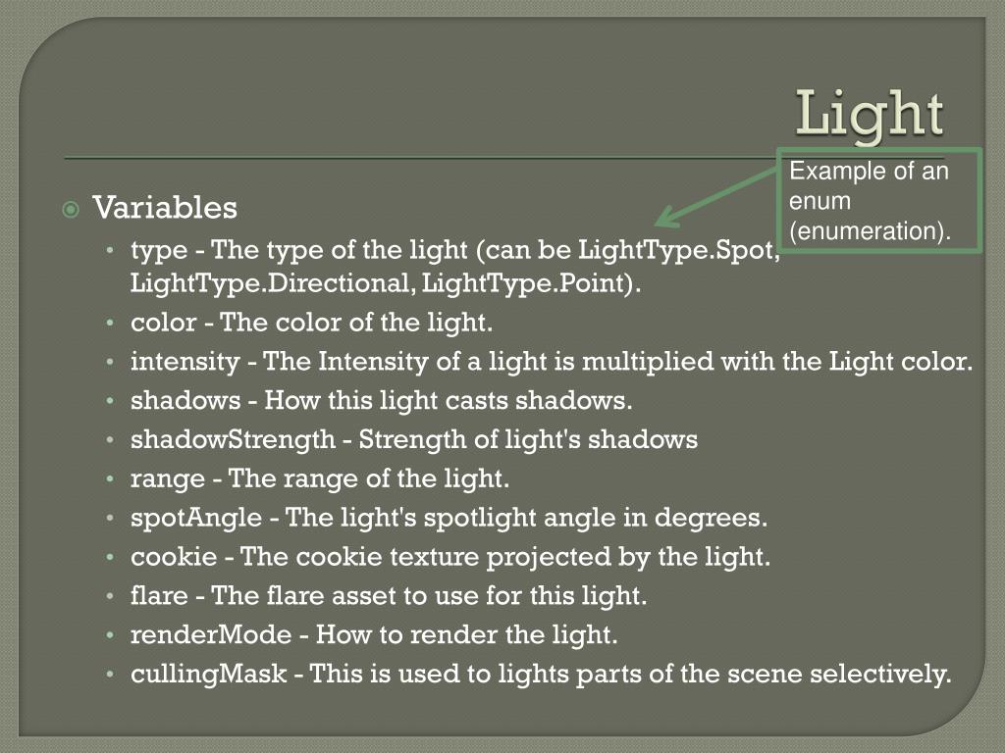This screenshot has height=753, width=1005.
Task: Click the 'shadows' bullet line
Action: (382, 401)
